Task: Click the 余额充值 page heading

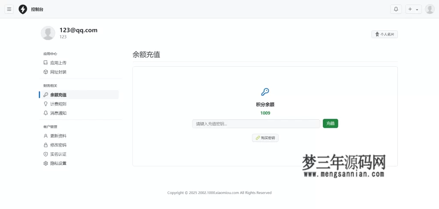Action: tap(146, 55)
